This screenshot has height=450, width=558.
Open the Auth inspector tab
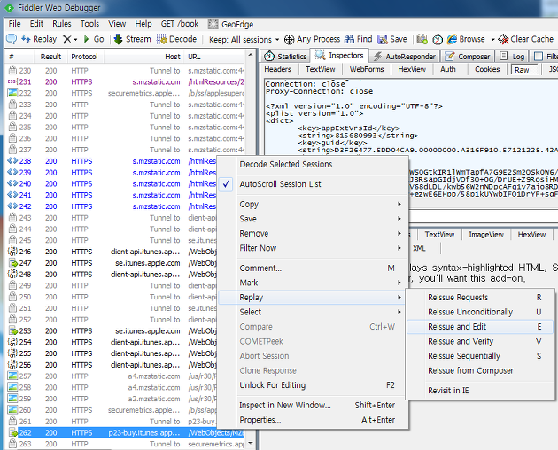[448, 69]
